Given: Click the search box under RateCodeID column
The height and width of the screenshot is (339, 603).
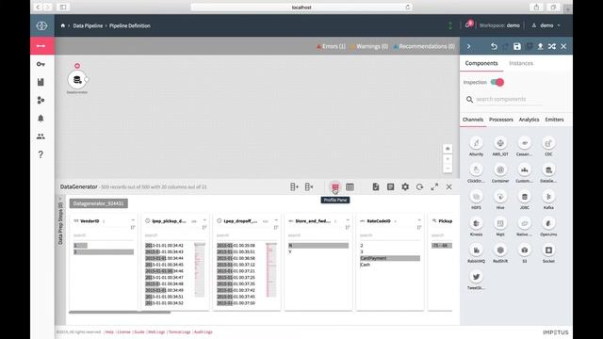Looking at the screenshot, I should pyautogui.click(x=389, y=235).
